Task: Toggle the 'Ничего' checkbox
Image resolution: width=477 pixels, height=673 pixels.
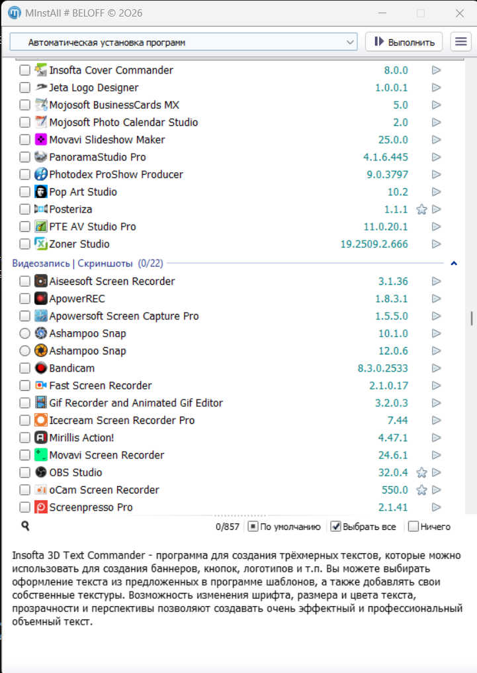Action: (413, 526)
